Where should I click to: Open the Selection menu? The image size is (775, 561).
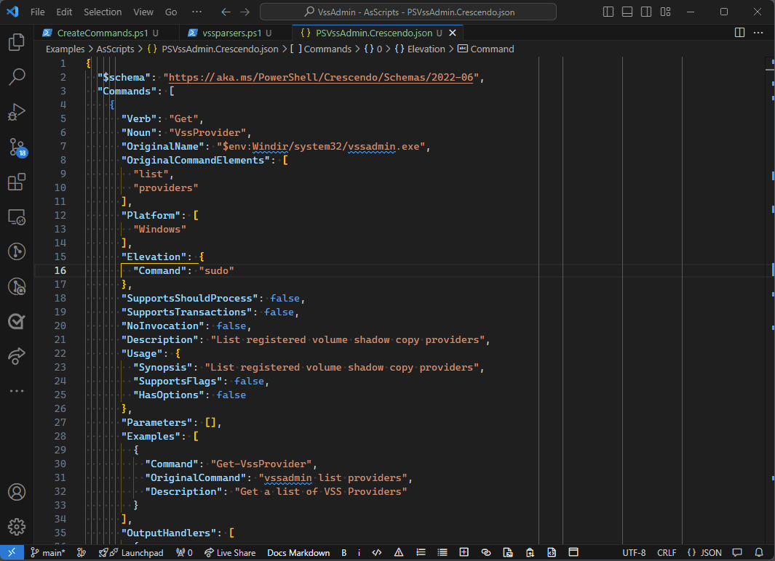[x=103, y=12]
